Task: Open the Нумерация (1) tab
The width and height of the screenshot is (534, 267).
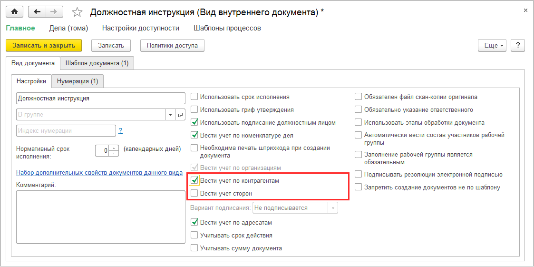Action: [78, 81]
